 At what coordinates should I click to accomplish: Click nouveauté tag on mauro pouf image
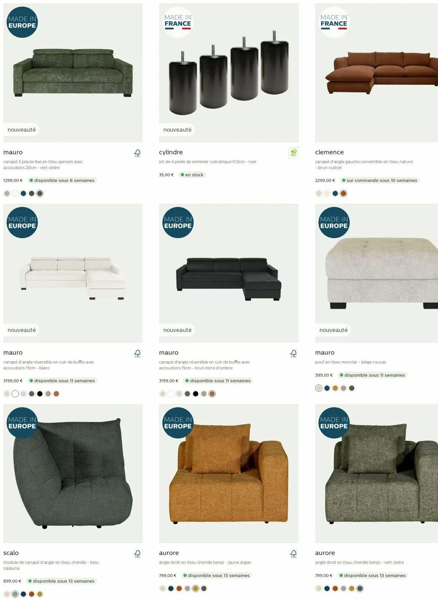click(x=333, y=330)
